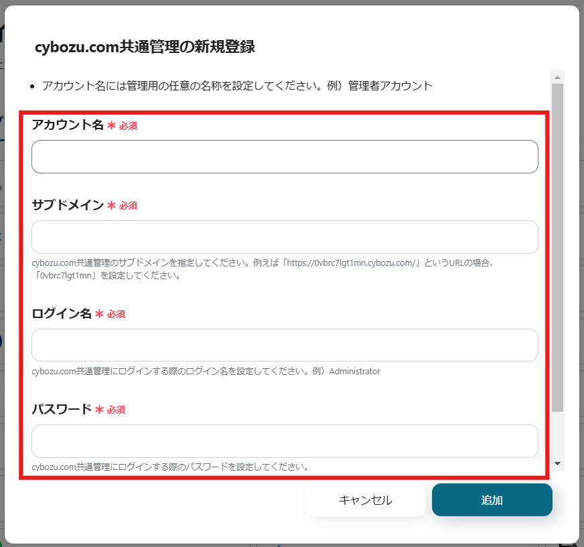Click the サブドメイン field label
Screen dimensions: 584x547
68,205
